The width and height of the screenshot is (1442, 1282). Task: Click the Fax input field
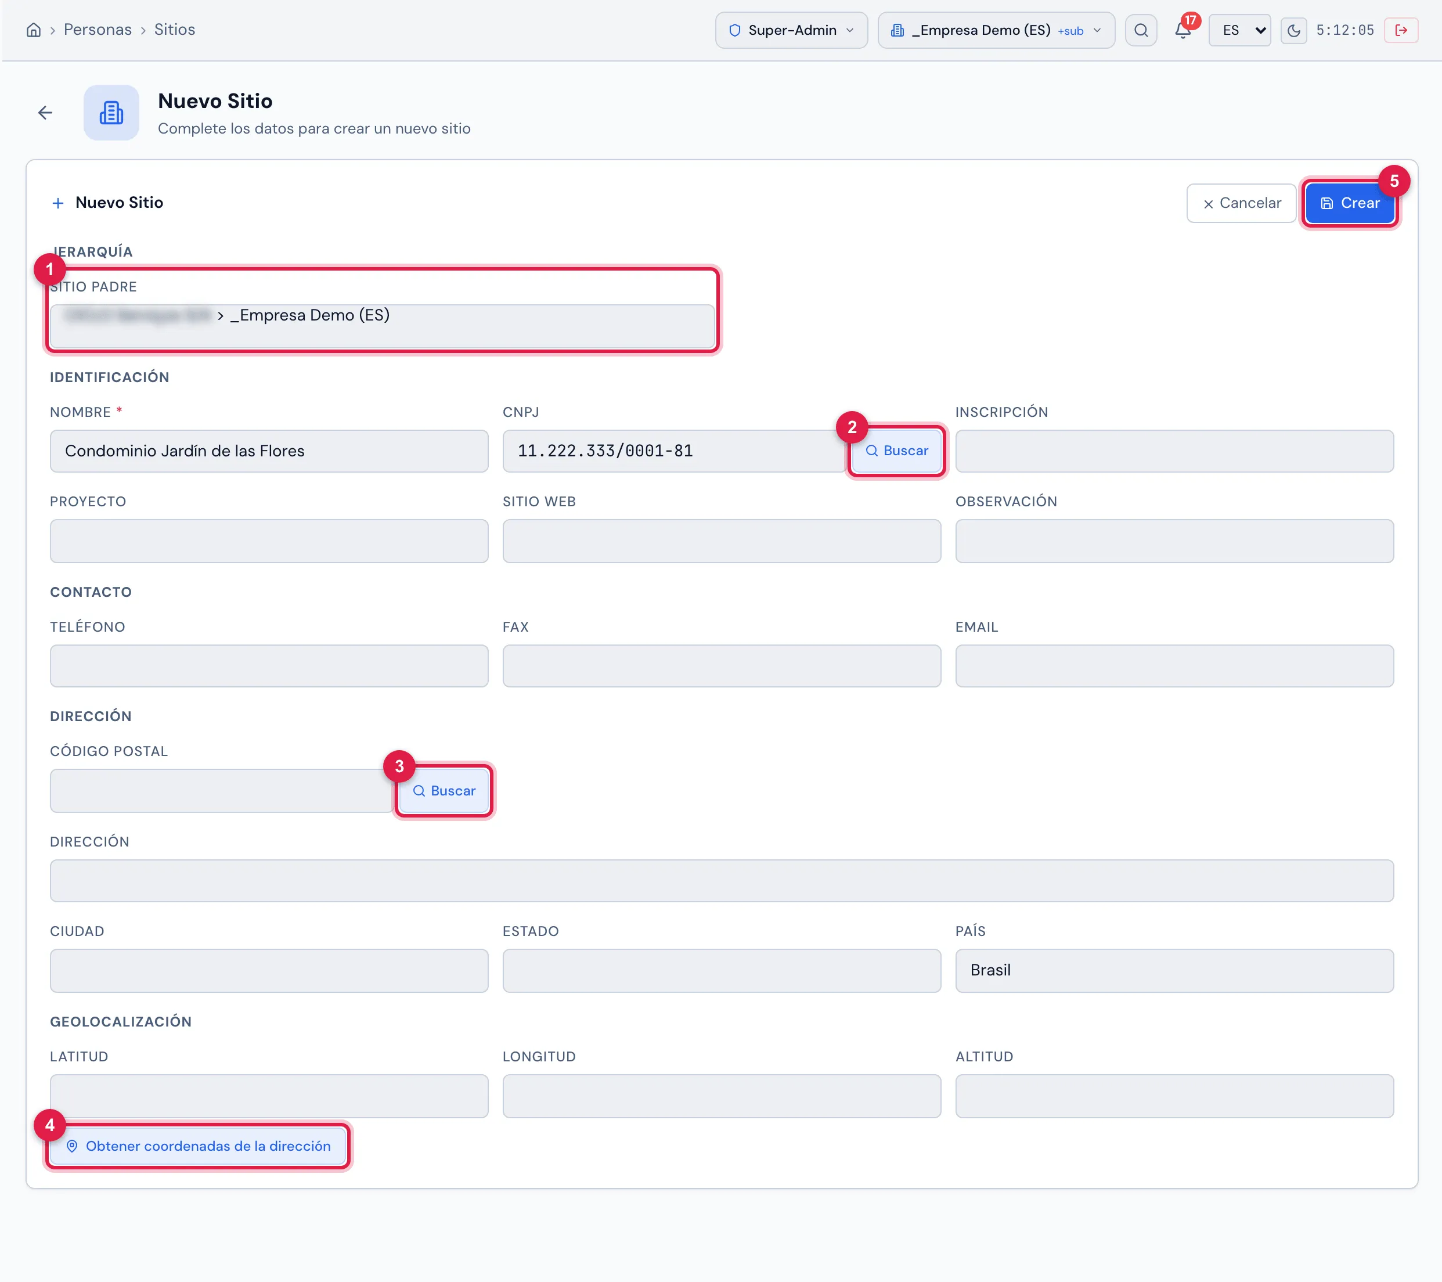point(722,666)
